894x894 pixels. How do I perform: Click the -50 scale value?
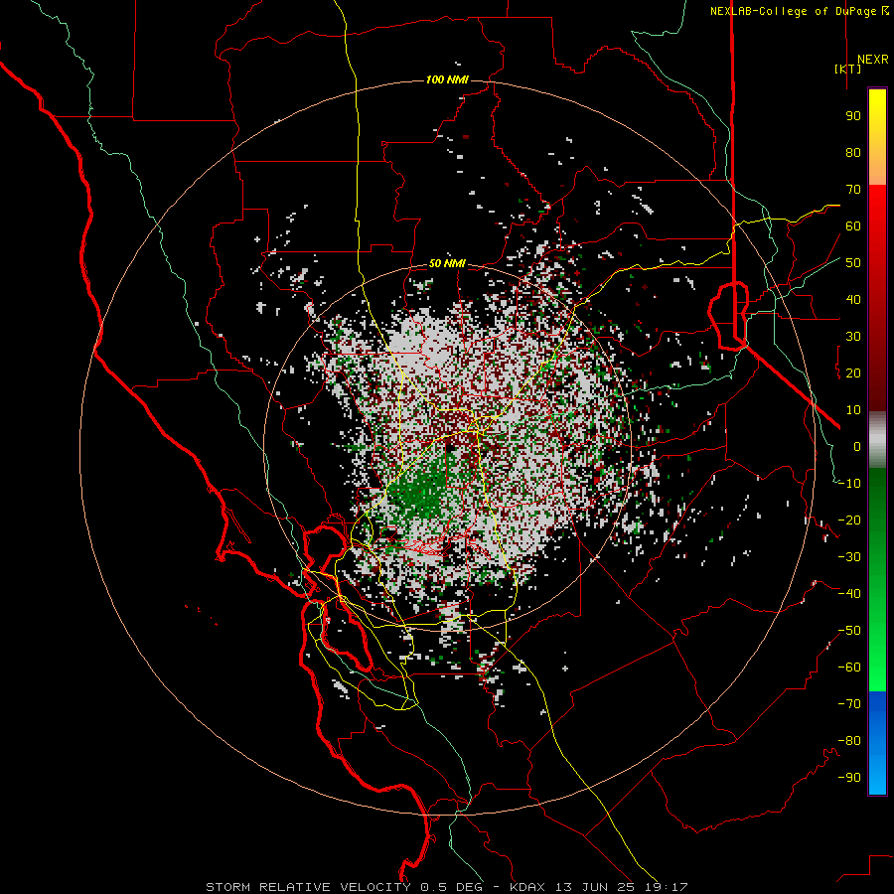point(849,631)
